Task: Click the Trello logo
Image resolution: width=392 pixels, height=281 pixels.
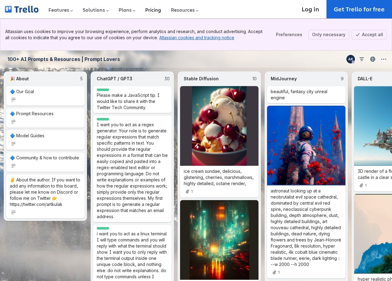Action: click(22, 9)
